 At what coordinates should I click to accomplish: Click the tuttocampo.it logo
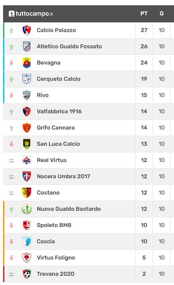pos(31,14)
